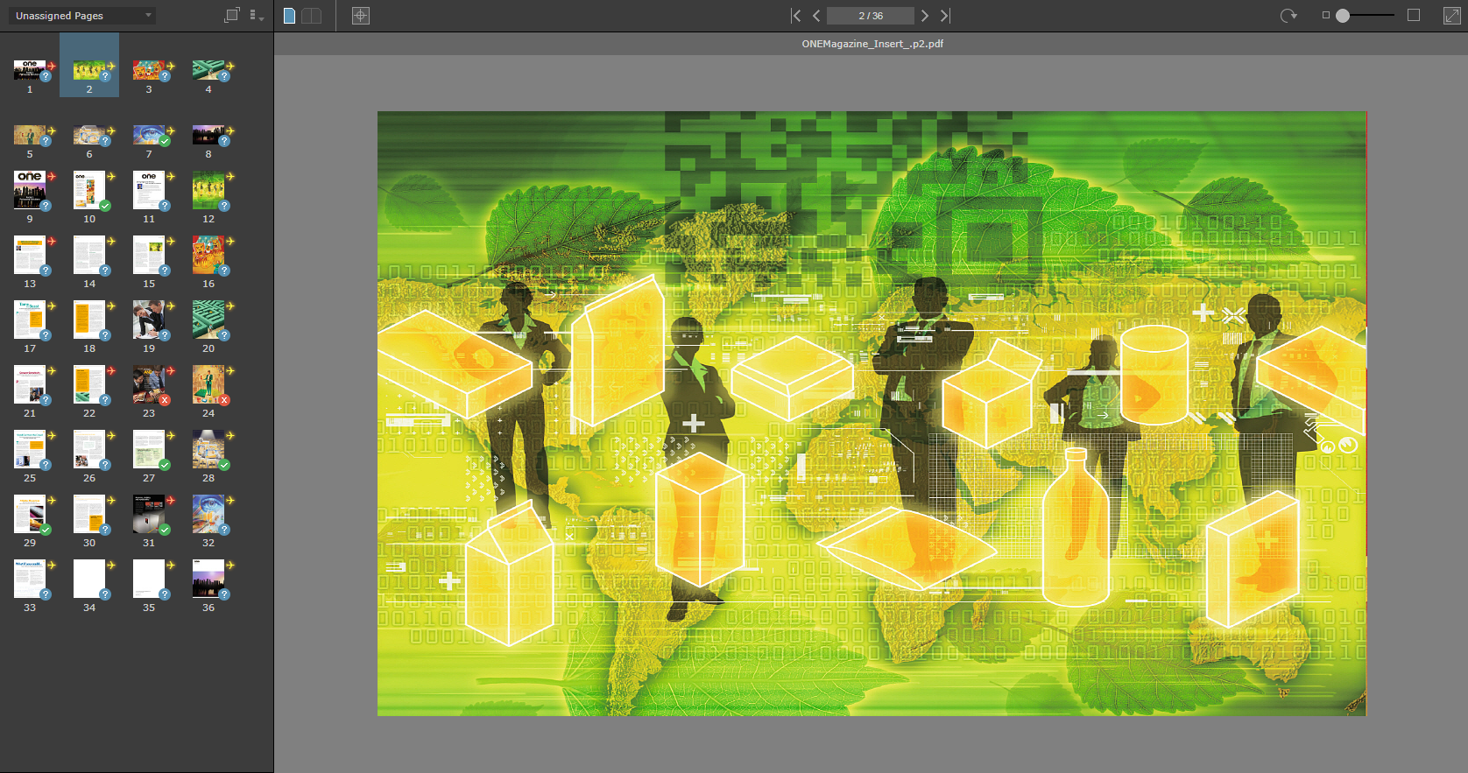Screen dimensions: 1468x773
Task: Advance to the next page
Action: click(x=925, y=16)
